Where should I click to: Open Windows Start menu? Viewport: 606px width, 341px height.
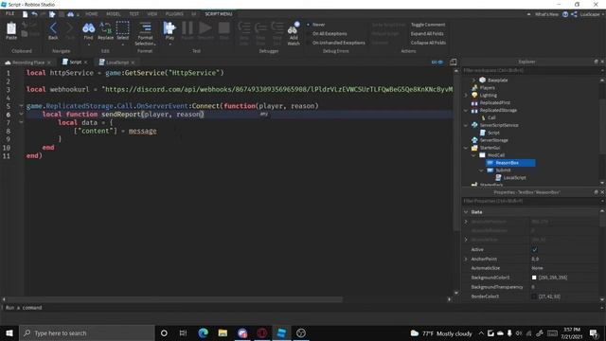9,332
